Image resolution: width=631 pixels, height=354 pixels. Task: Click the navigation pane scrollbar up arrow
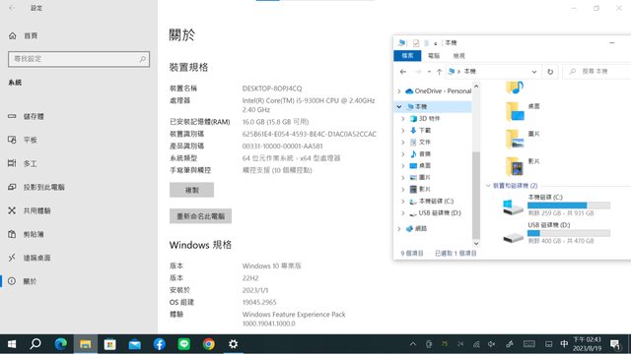476,87
